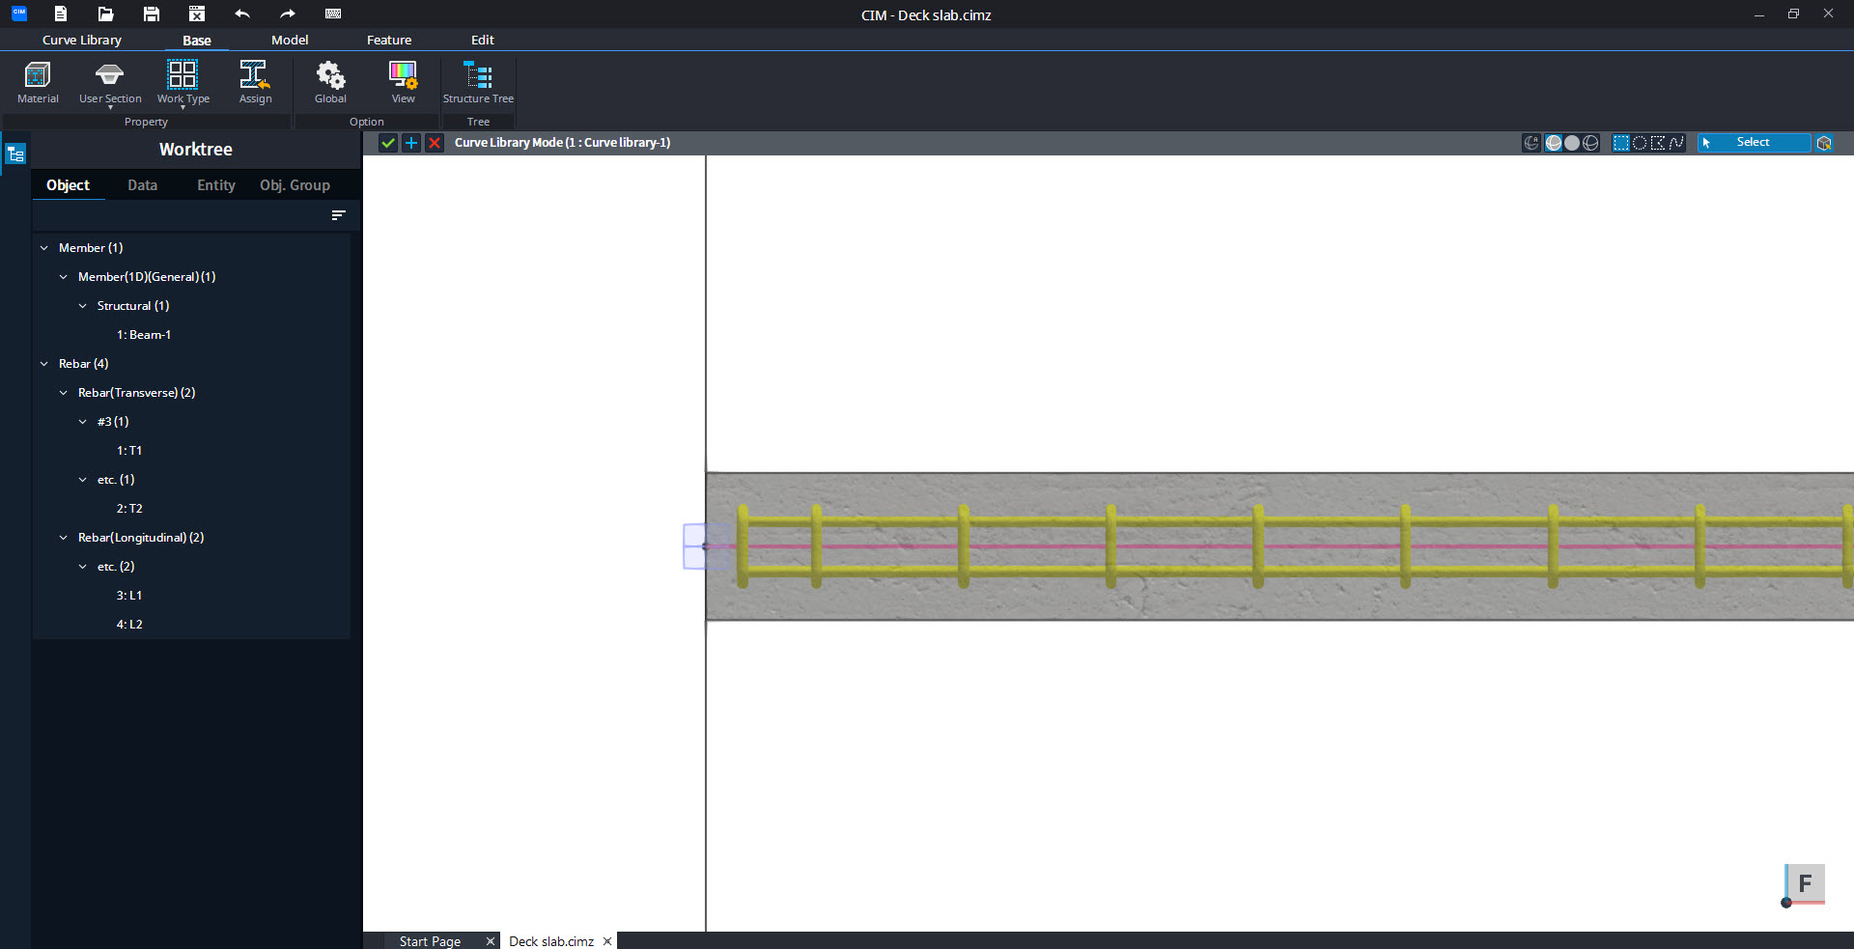
Task: Cancel Curve Library Mode with red X
Action: (435, 143)
